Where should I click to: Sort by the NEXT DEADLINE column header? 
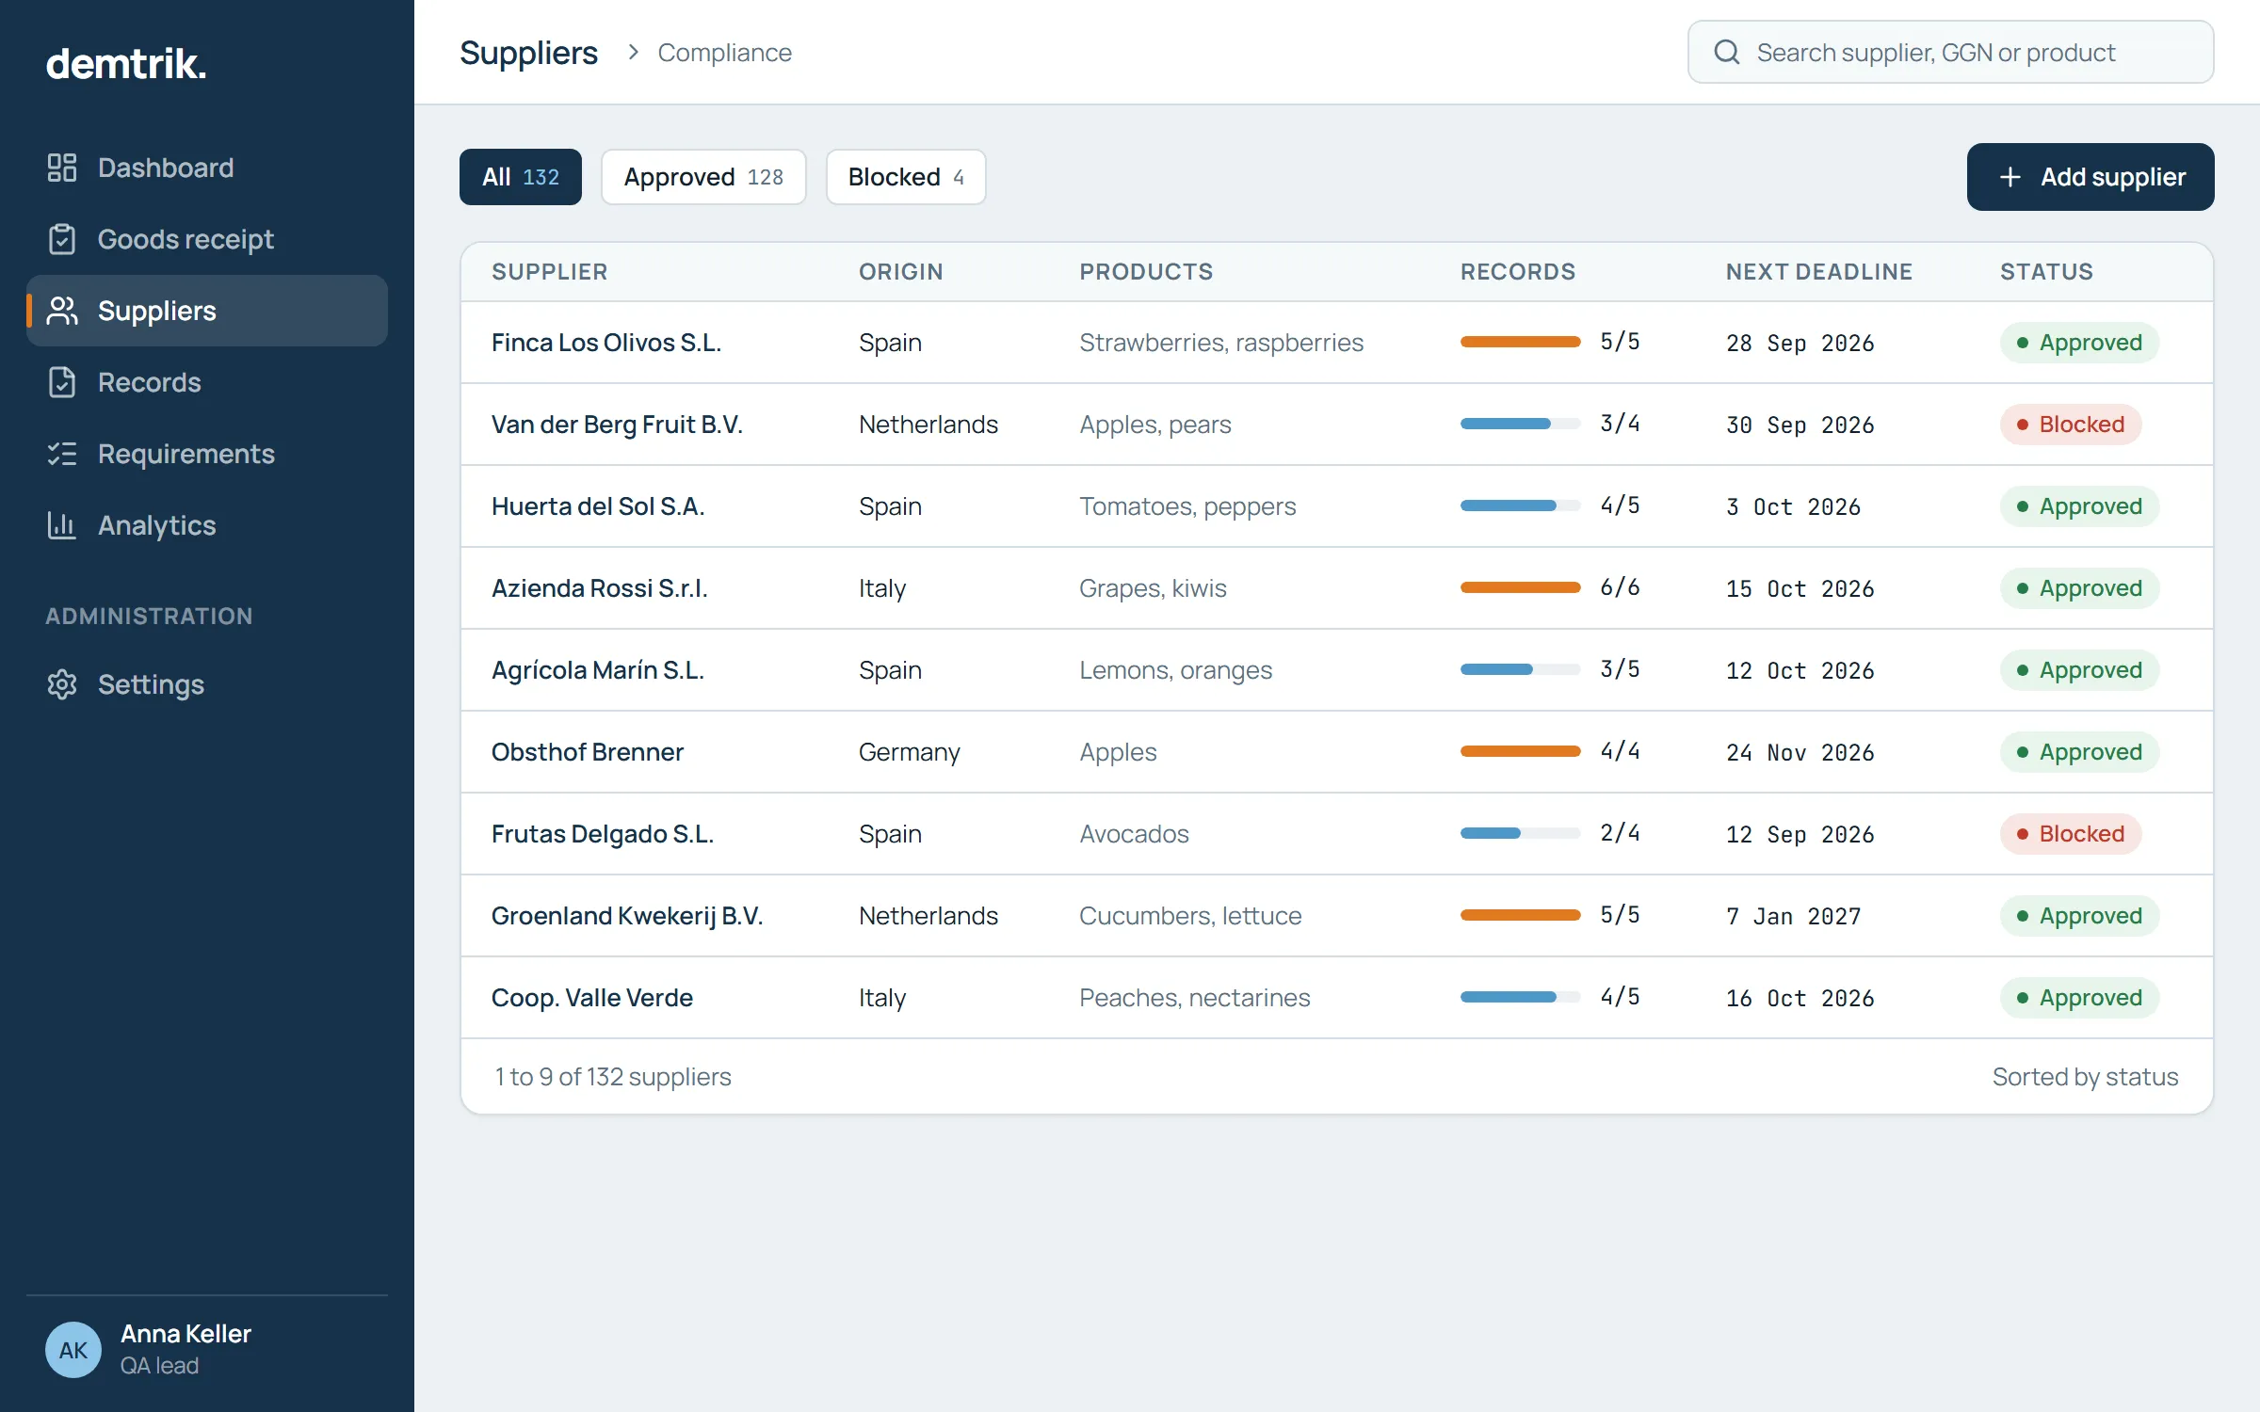[1819, 272]
